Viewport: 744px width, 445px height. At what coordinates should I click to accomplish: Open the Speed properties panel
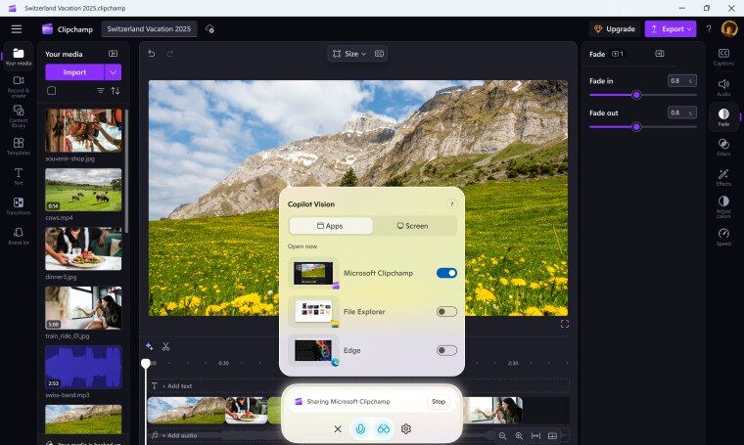(723, 237)
